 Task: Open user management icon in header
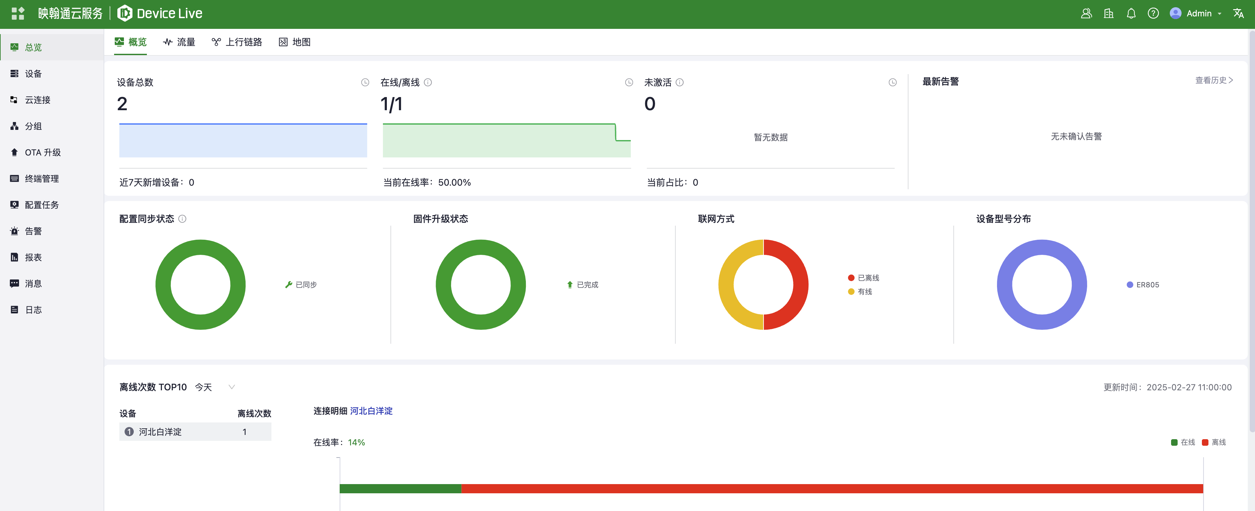click(x=1086, y=13)
